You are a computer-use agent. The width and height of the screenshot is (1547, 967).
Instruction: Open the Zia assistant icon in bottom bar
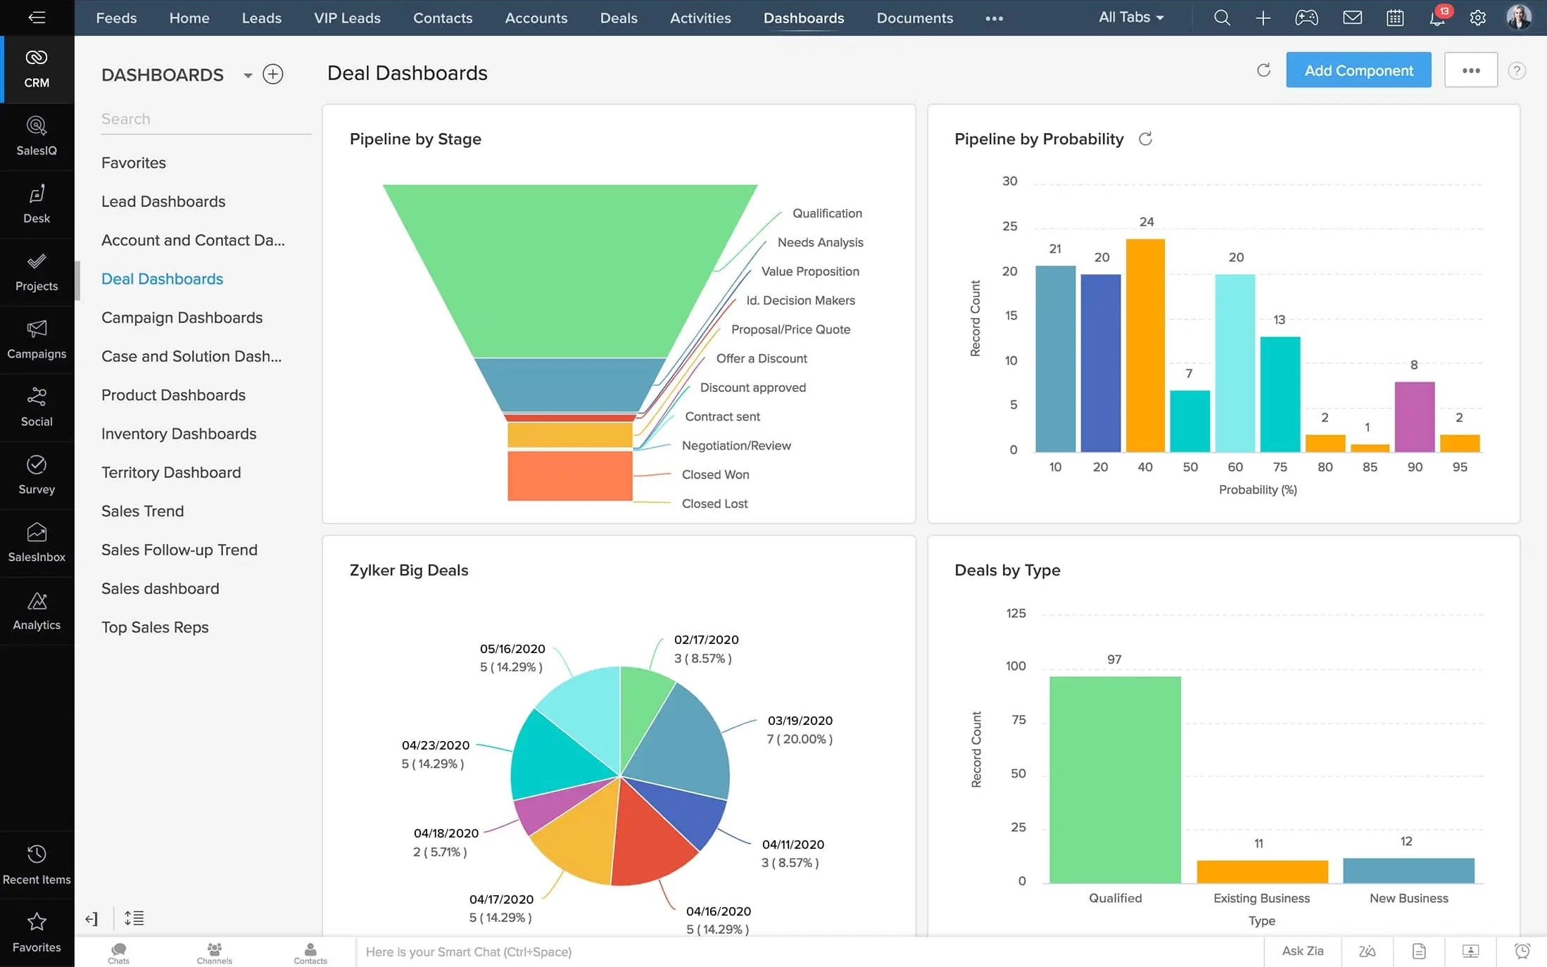(1367, 952)
